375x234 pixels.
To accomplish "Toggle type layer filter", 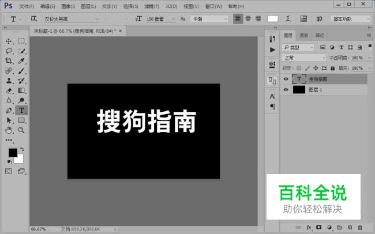I will pyautogui.click(x=342, y=47).
